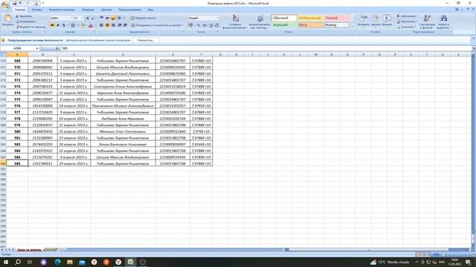Apply the orange Ввод cell style
The image size is (476, 267).
310,25
